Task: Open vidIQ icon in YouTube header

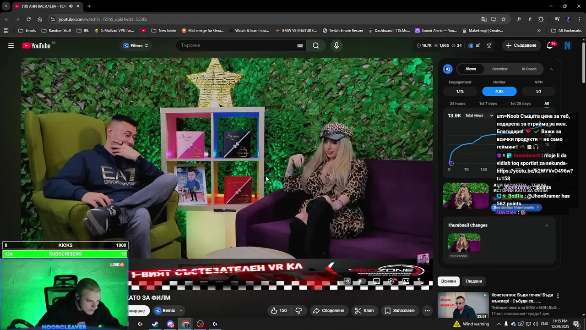Action: click(x=471, y=45)
